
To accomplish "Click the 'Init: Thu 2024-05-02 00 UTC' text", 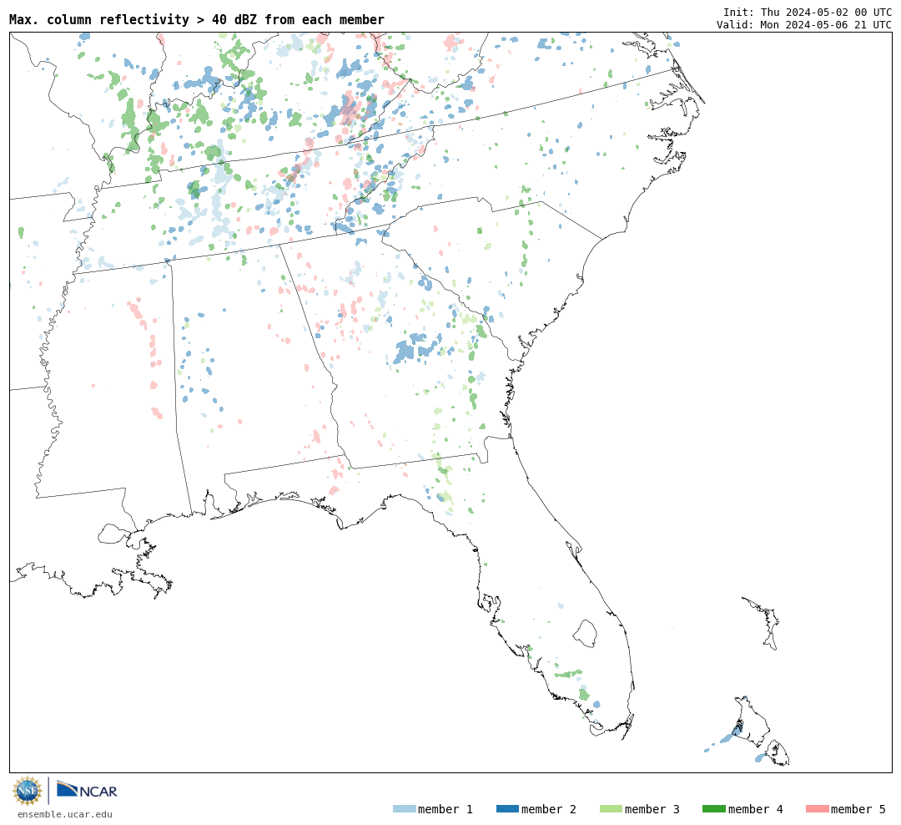I will tap(808, 12).
